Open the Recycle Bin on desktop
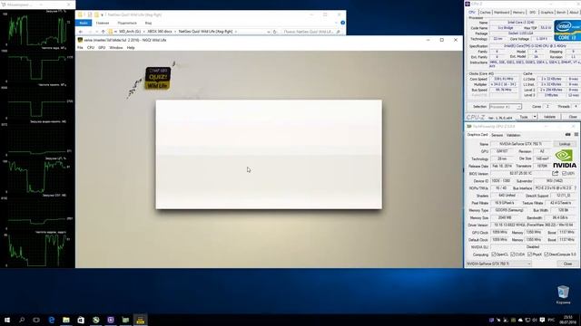 pyautogui.click(x=563, y=294)
